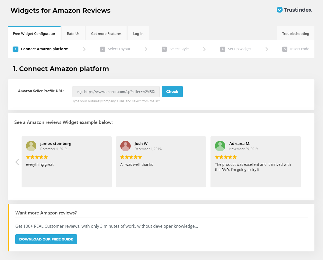The height and width of the screenshot is (260, 323).
Task: Click step 4 number badge
Action: pos(223,49)
